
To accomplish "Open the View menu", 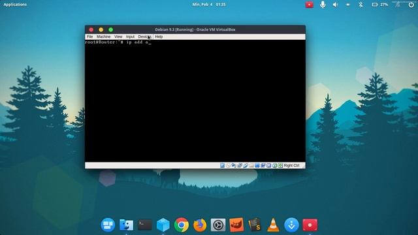I will tap(118, 37).
